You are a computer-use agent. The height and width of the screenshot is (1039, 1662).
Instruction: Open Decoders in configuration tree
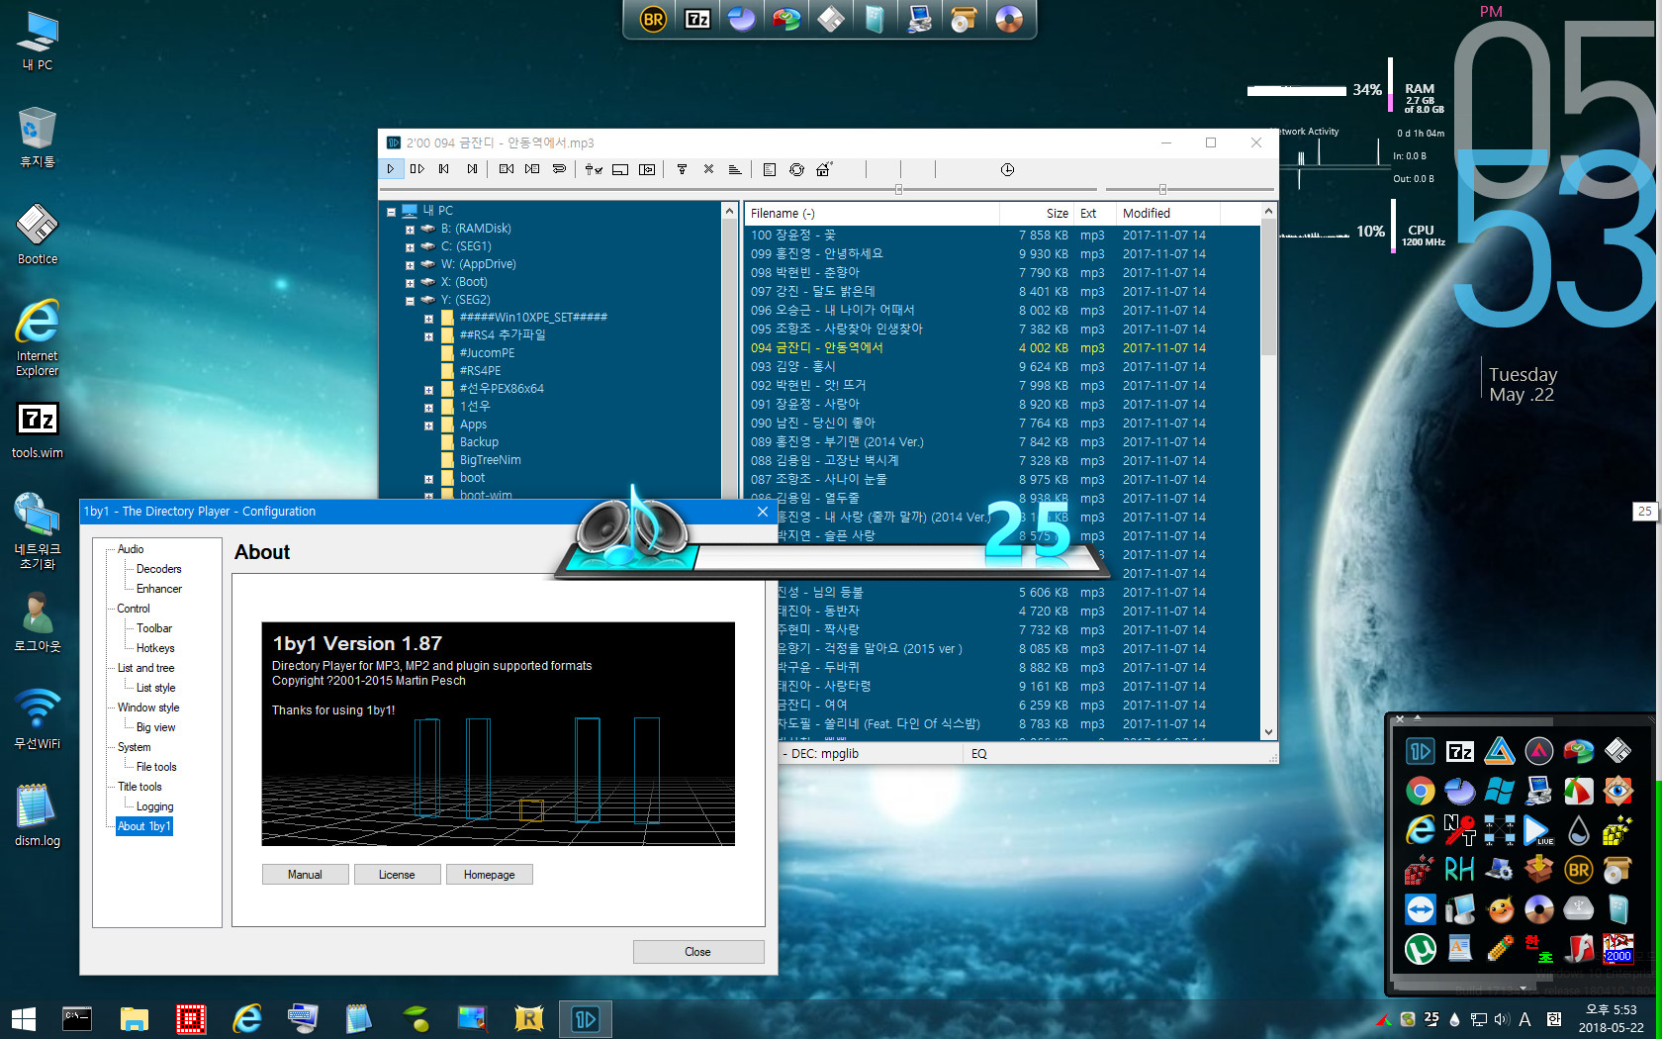(158, 569)
